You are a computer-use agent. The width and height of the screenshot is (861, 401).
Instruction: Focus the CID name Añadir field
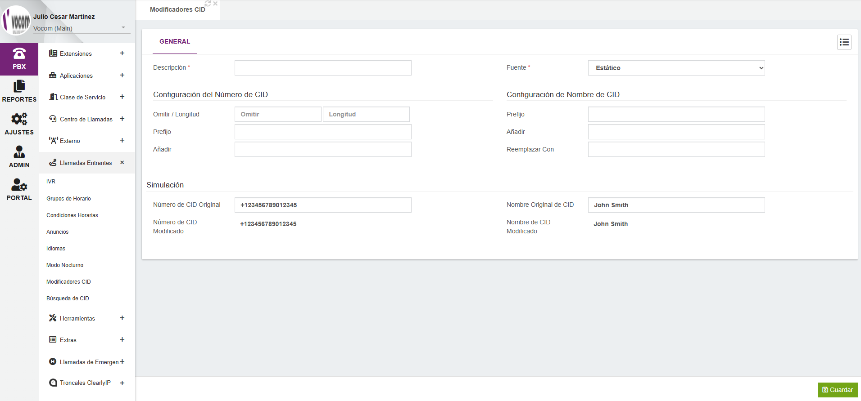click(x=676, y=132)
